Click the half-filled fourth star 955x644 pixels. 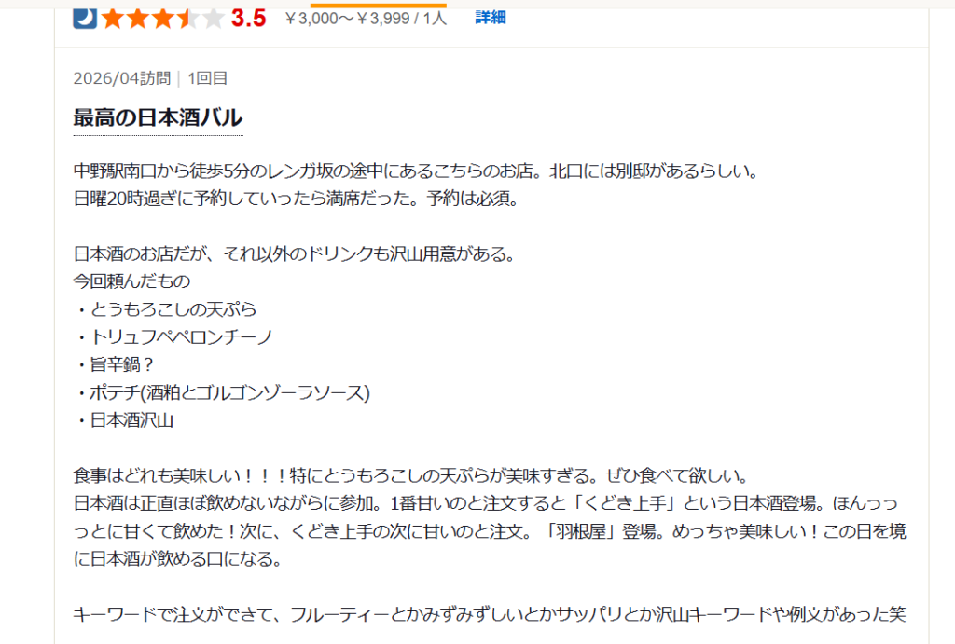coord(187,18)
